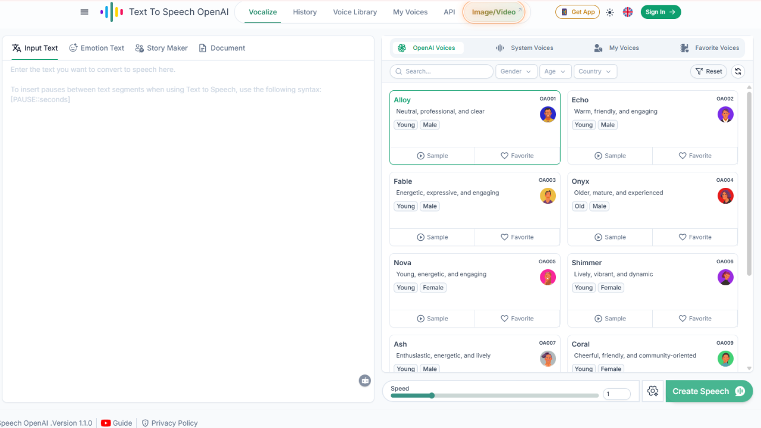Open the Country filter dropdown
This screenshot has width=761, height=428.
[x=595, y=71]
